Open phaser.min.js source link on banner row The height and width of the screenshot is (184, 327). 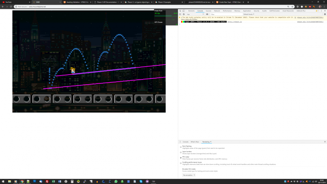[x=310, y=22]
